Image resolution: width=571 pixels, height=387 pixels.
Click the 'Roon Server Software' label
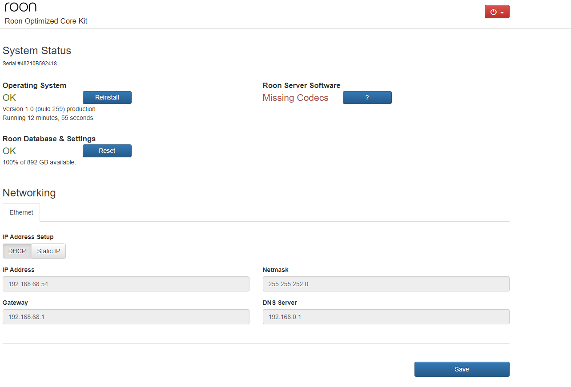302,85
